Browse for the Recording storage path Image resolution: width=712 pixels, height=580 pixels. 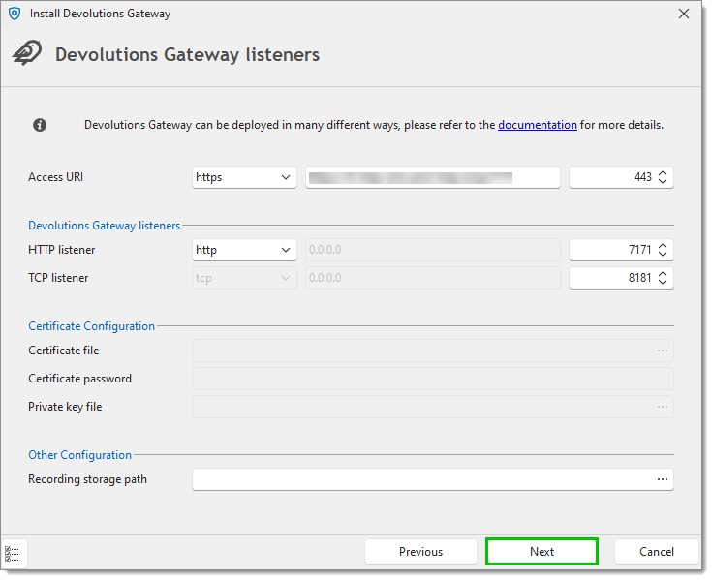665,481
